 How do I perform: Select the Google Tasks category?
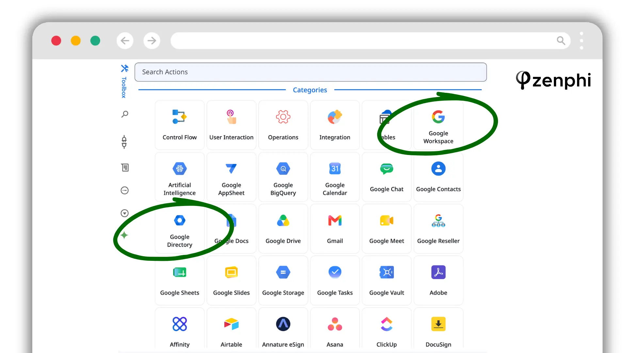tap(335, 280)
